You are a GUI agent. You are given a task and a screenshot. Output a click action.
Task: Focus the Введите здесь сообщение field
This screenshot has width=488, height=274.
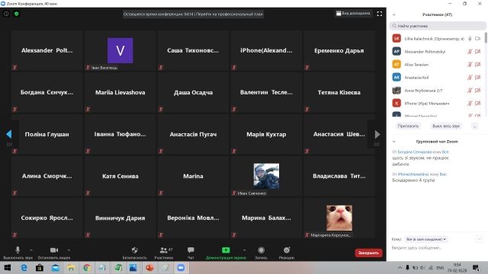click(x=435, y=248)
